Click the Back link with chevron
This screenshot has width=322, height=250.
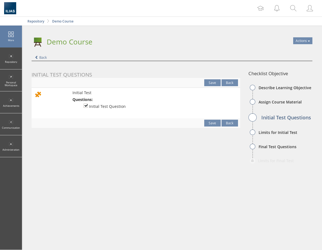coord(41,57)
